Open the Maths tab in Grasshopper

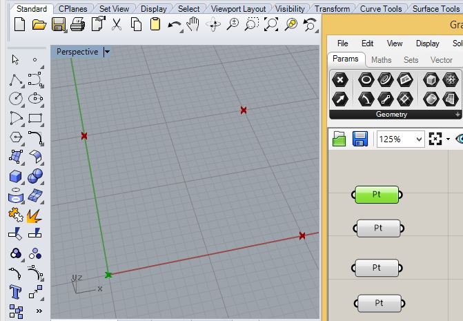point(381,60)
